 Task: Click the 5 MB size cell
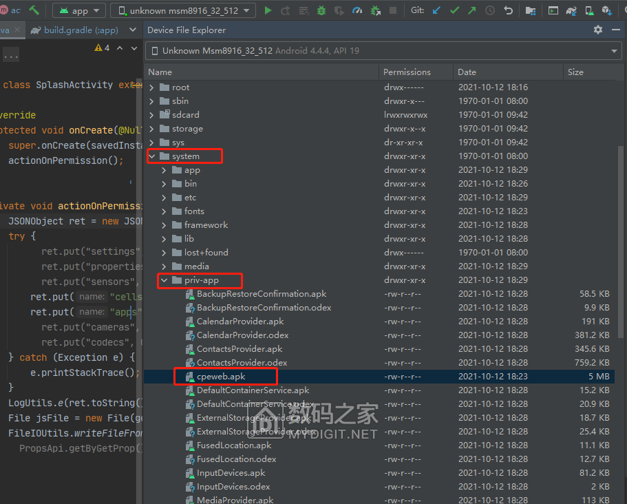pos(599,377)
